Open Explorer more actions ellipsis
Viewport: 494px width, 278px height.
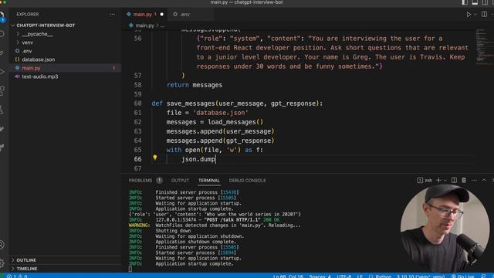112,14
